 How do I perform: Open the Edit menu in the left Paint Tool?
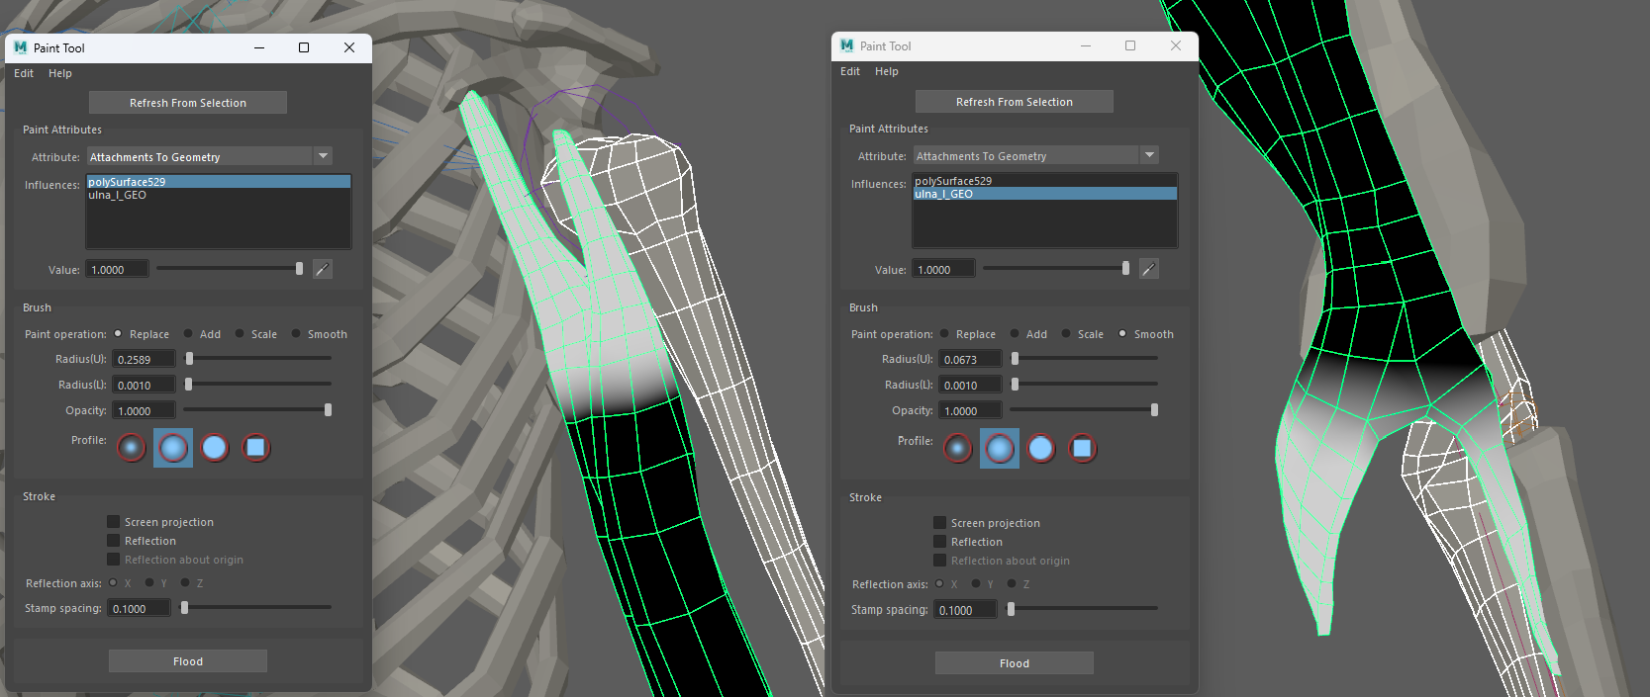click(x=24, y=73)
